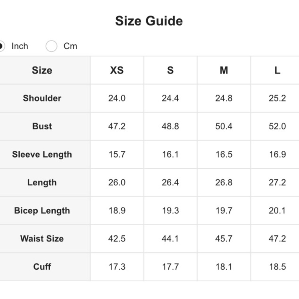The width and height of the screenshot is (299, 299).
Task: Choose the M size column header
Action: [x=224, y=70]
